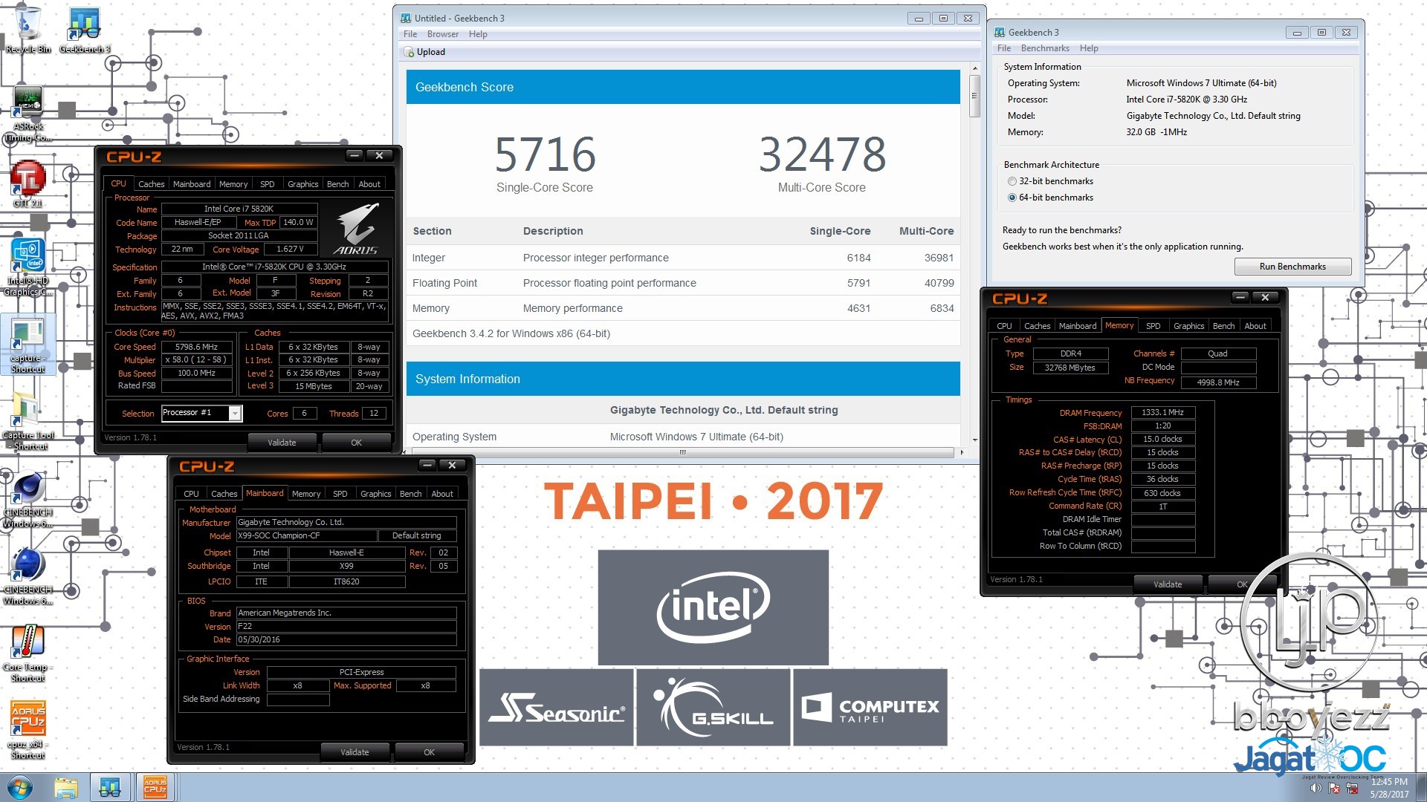
Task: Open File menu in Geekbench 3 window
Action: 1004,48
